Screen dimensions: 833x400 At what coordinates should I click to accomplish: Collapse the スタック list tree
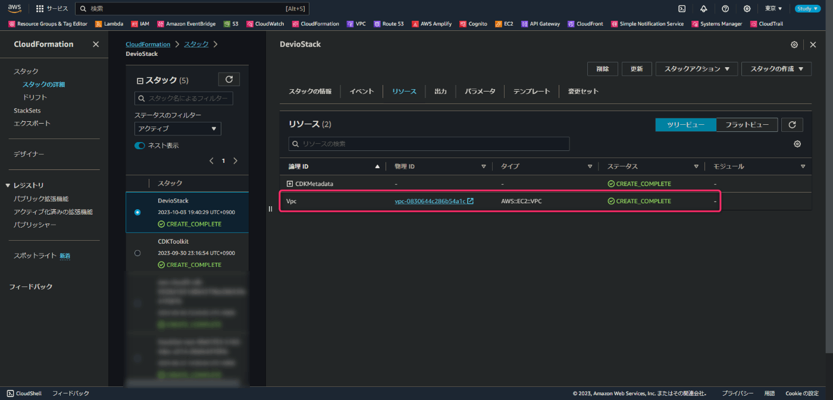[x=140, y=81]
